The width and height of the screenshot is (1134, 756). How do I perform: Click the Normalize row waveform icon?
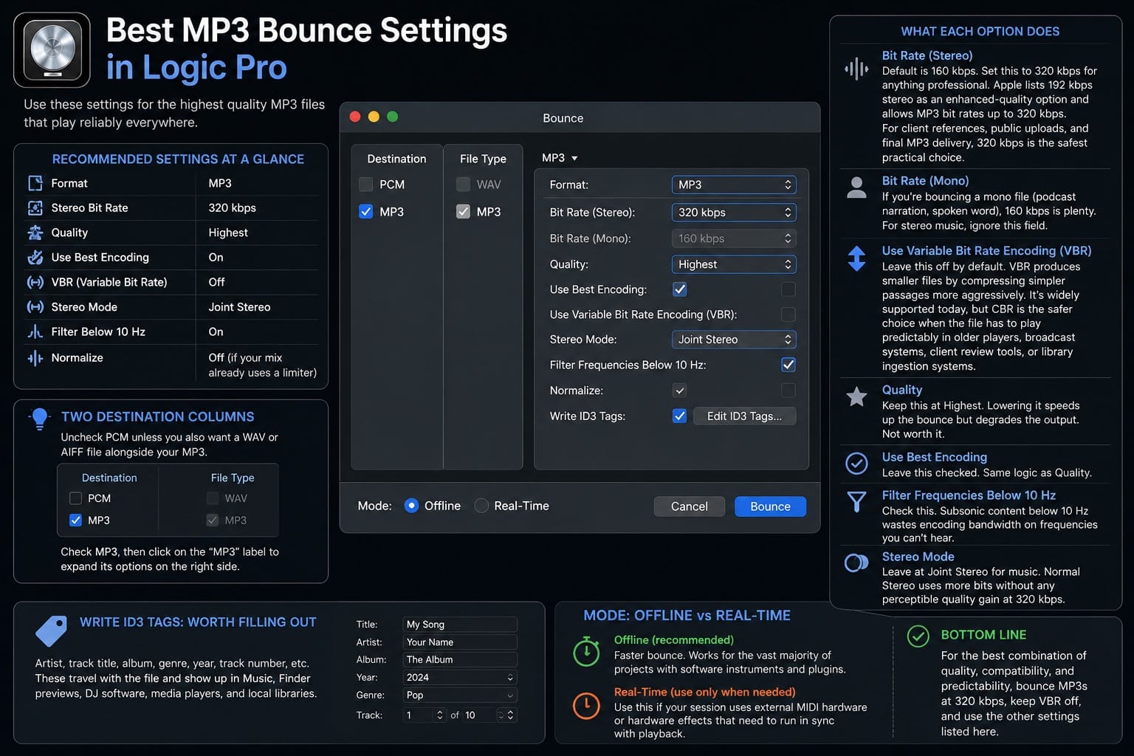[35, 358]
